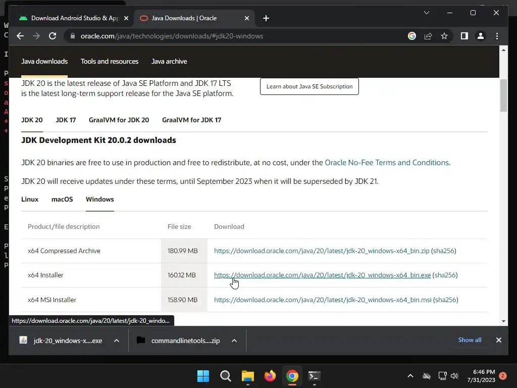Screen dimensions: 517x388
Task: Select the JDK 20 tab
Action: [x=32, y=120]
